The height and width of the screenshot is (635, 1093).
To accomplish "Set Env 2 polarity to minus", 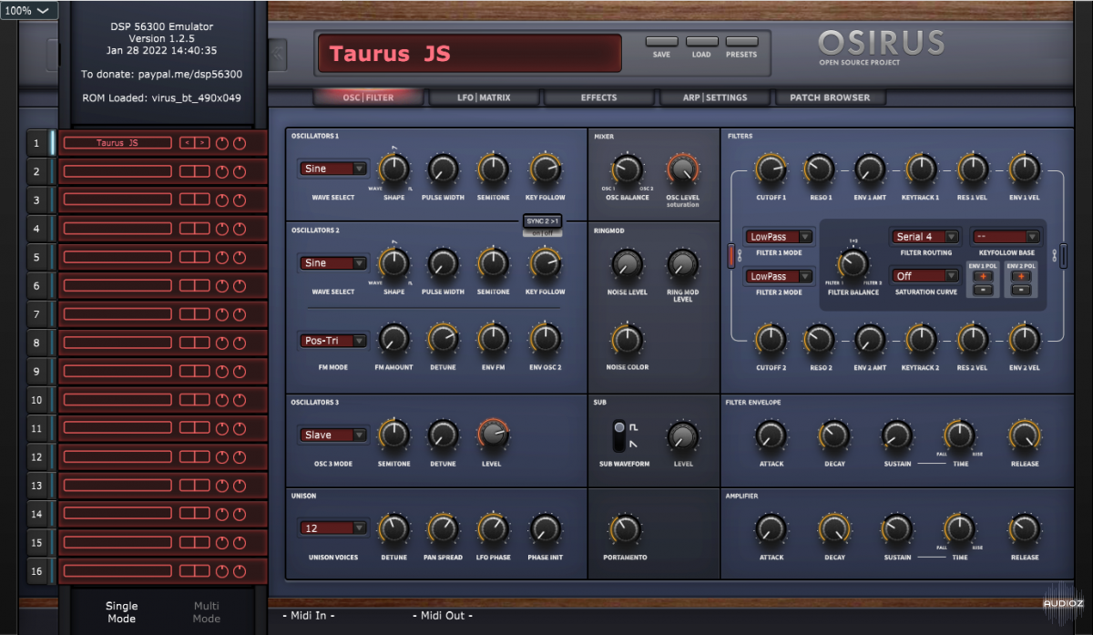I will 1021,290.
